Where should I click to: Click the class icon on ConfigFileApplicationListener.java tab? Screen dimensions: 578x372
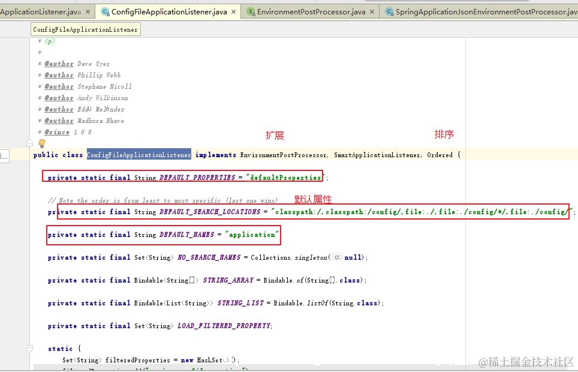[x=105, y=12]
